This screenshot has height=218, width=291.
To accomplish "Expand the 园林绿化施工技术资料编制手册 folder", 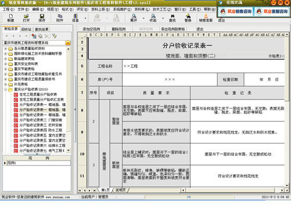I will 6,53.
